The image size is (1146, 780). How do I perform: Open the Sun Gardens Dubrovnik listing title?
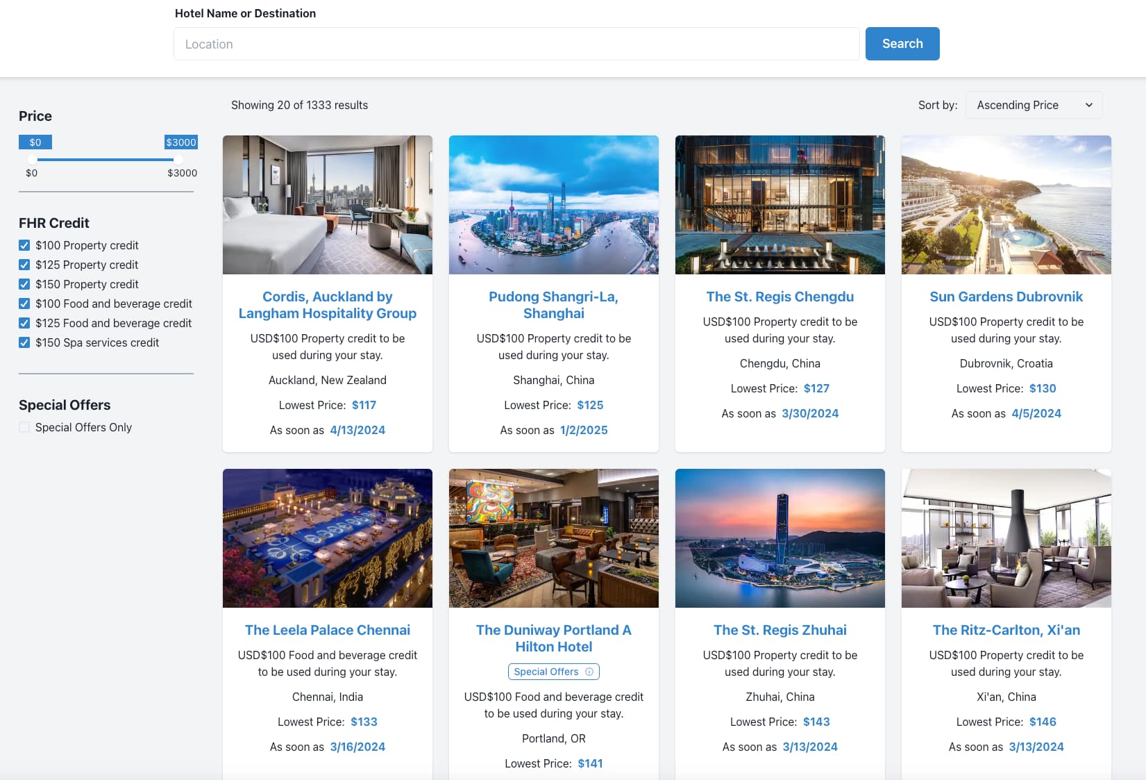[1006, 297]
